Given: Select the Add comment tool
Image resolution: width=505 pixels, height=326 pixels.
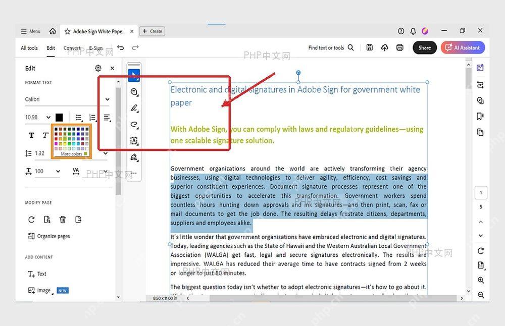Looking at the screenshot, I should (x=134, y=92).
